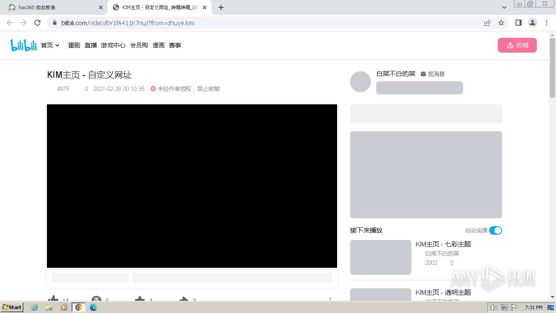Click the action center flag icon
This screenshot has height=313, width=556.
click(515, 307)
